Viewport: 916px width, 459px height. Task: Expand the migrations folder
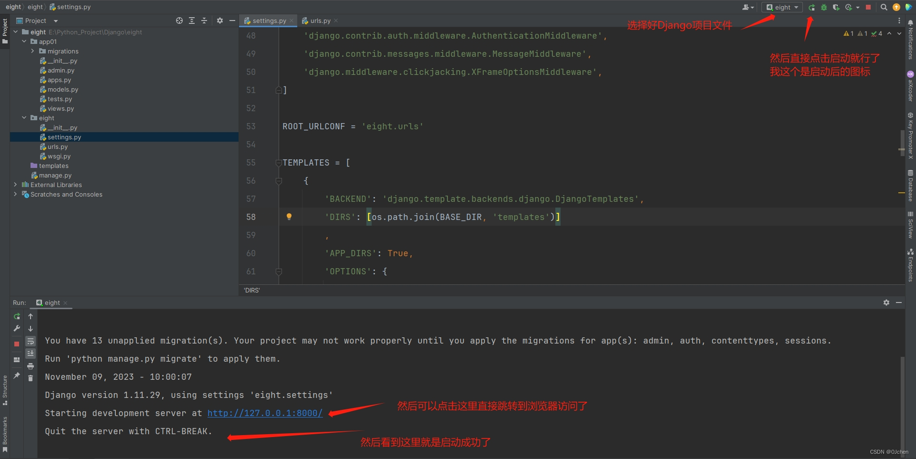pyautogui.click(x=33, y=51)
